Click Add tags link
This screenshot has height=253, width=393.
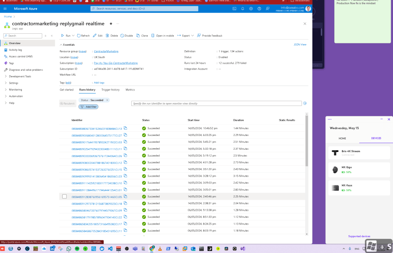[x=99, y=83]
